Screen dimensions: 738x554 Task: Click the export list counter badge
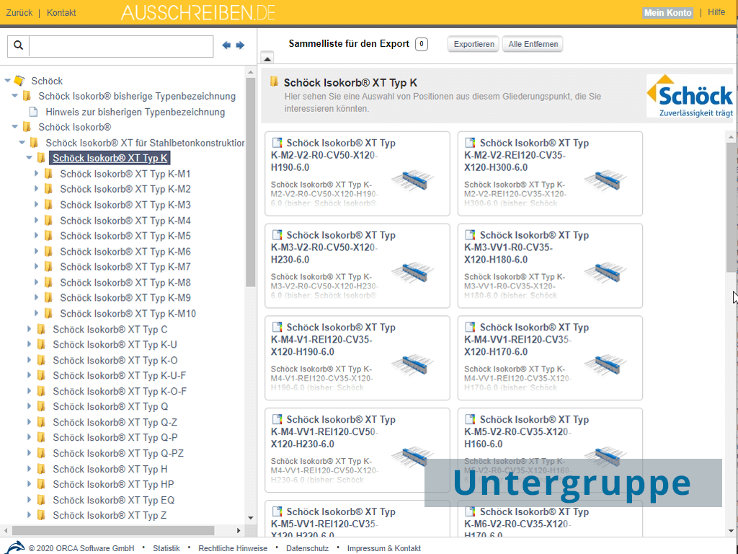(x=421, y=44)
